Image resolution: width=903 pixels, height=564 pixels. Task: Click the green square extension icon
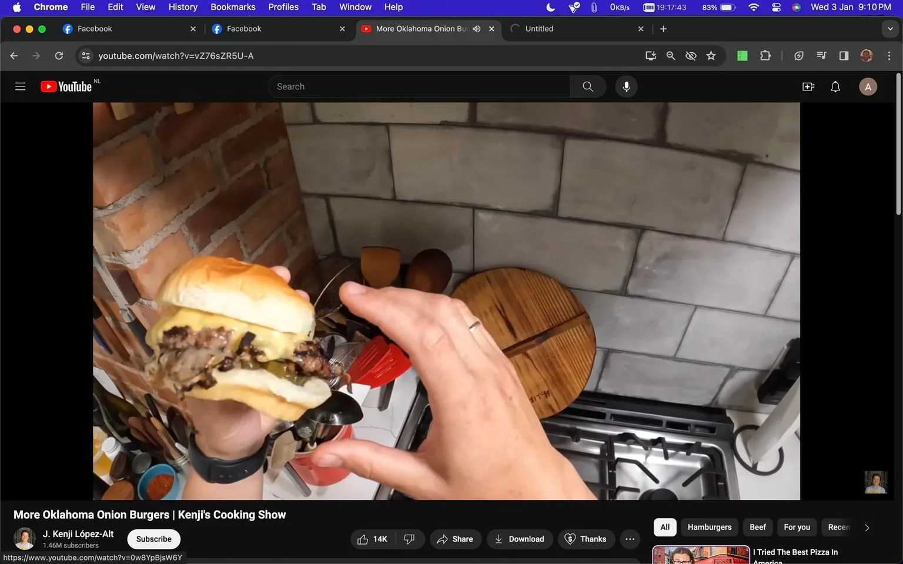coord(743,56)
